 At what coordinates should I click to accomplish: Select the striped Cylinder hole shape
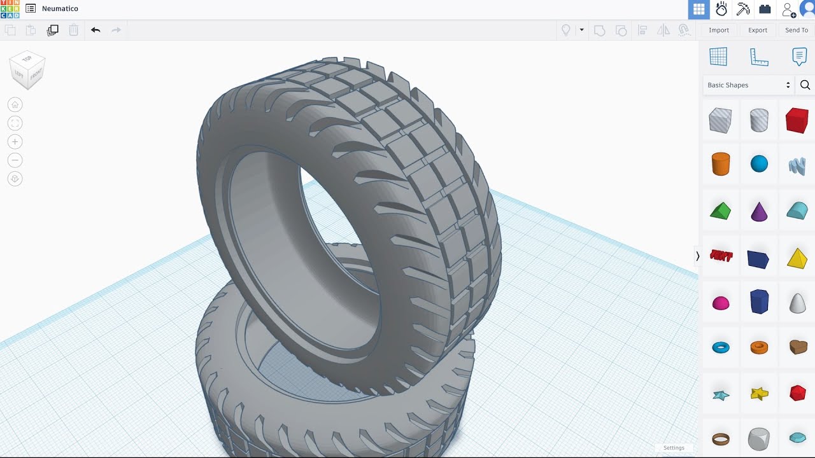(759, 120)
